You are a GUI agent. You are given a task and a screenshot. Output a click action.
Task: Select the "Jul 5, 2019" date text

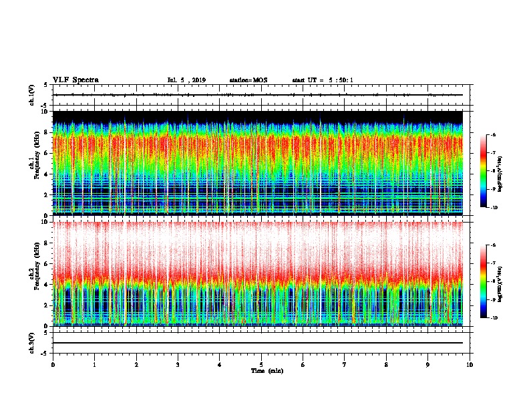point(186,80)
